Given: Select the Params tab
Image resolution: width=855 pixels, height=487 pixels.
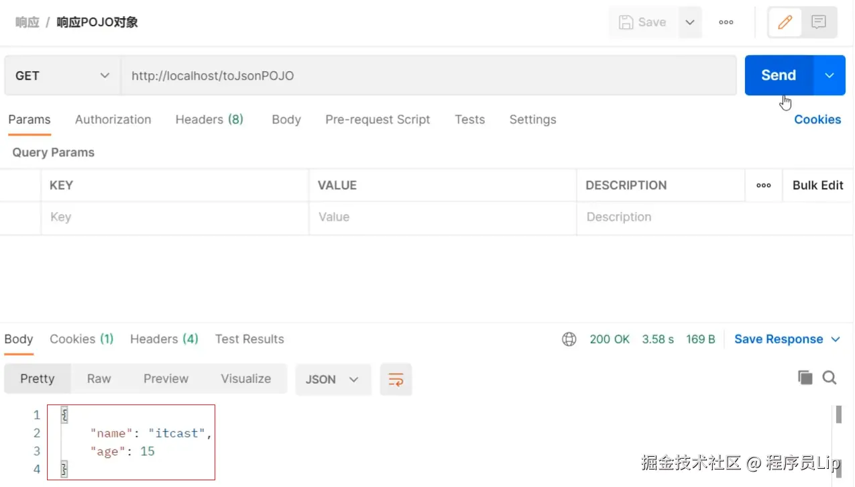Looking at the screenshot, I should (x=30, y=119).
